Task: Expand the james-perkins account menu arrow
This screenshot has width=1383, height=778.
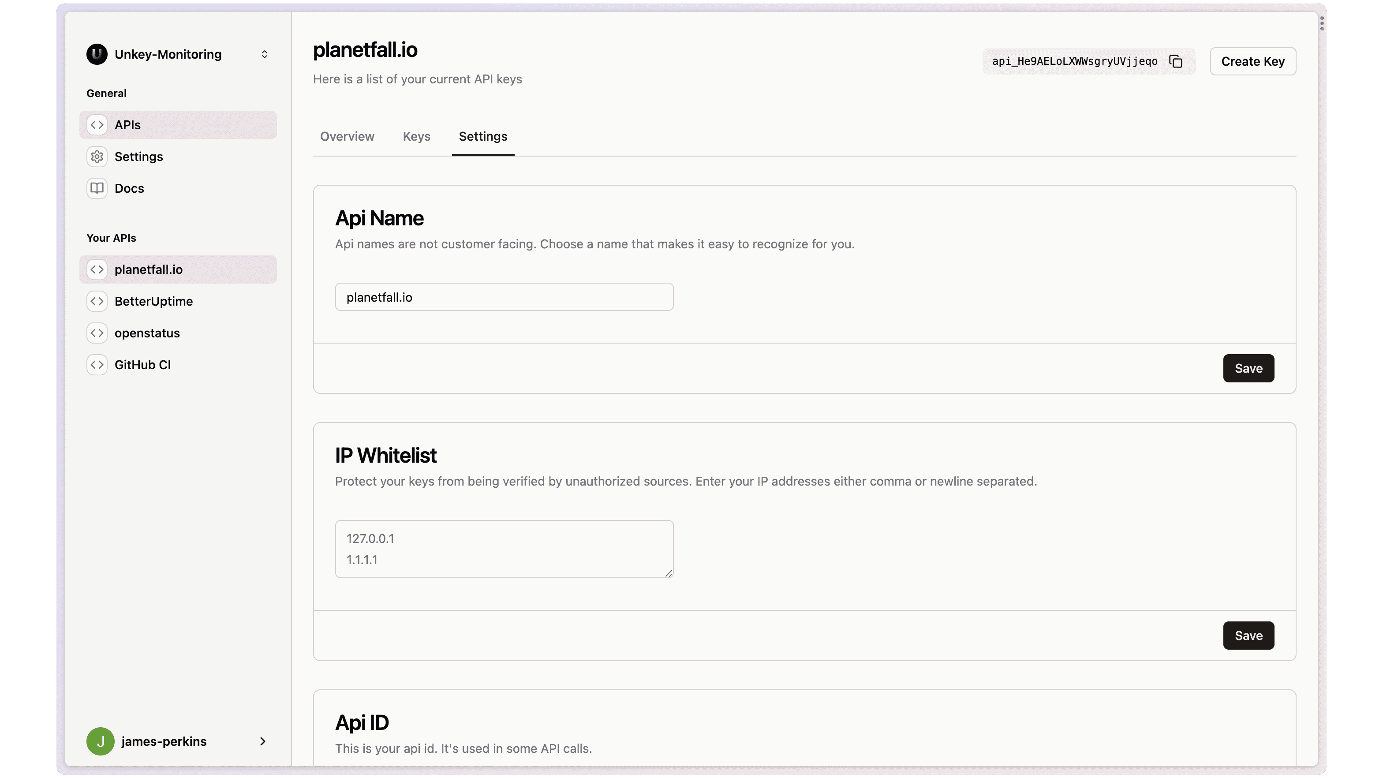Action: [262, 741]
